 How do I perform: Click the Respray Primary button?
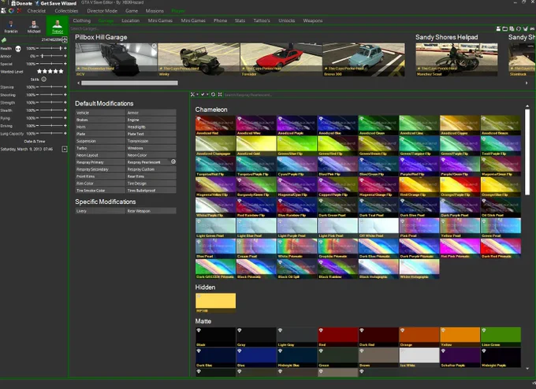pyautogui.click(x=100, y=162)
